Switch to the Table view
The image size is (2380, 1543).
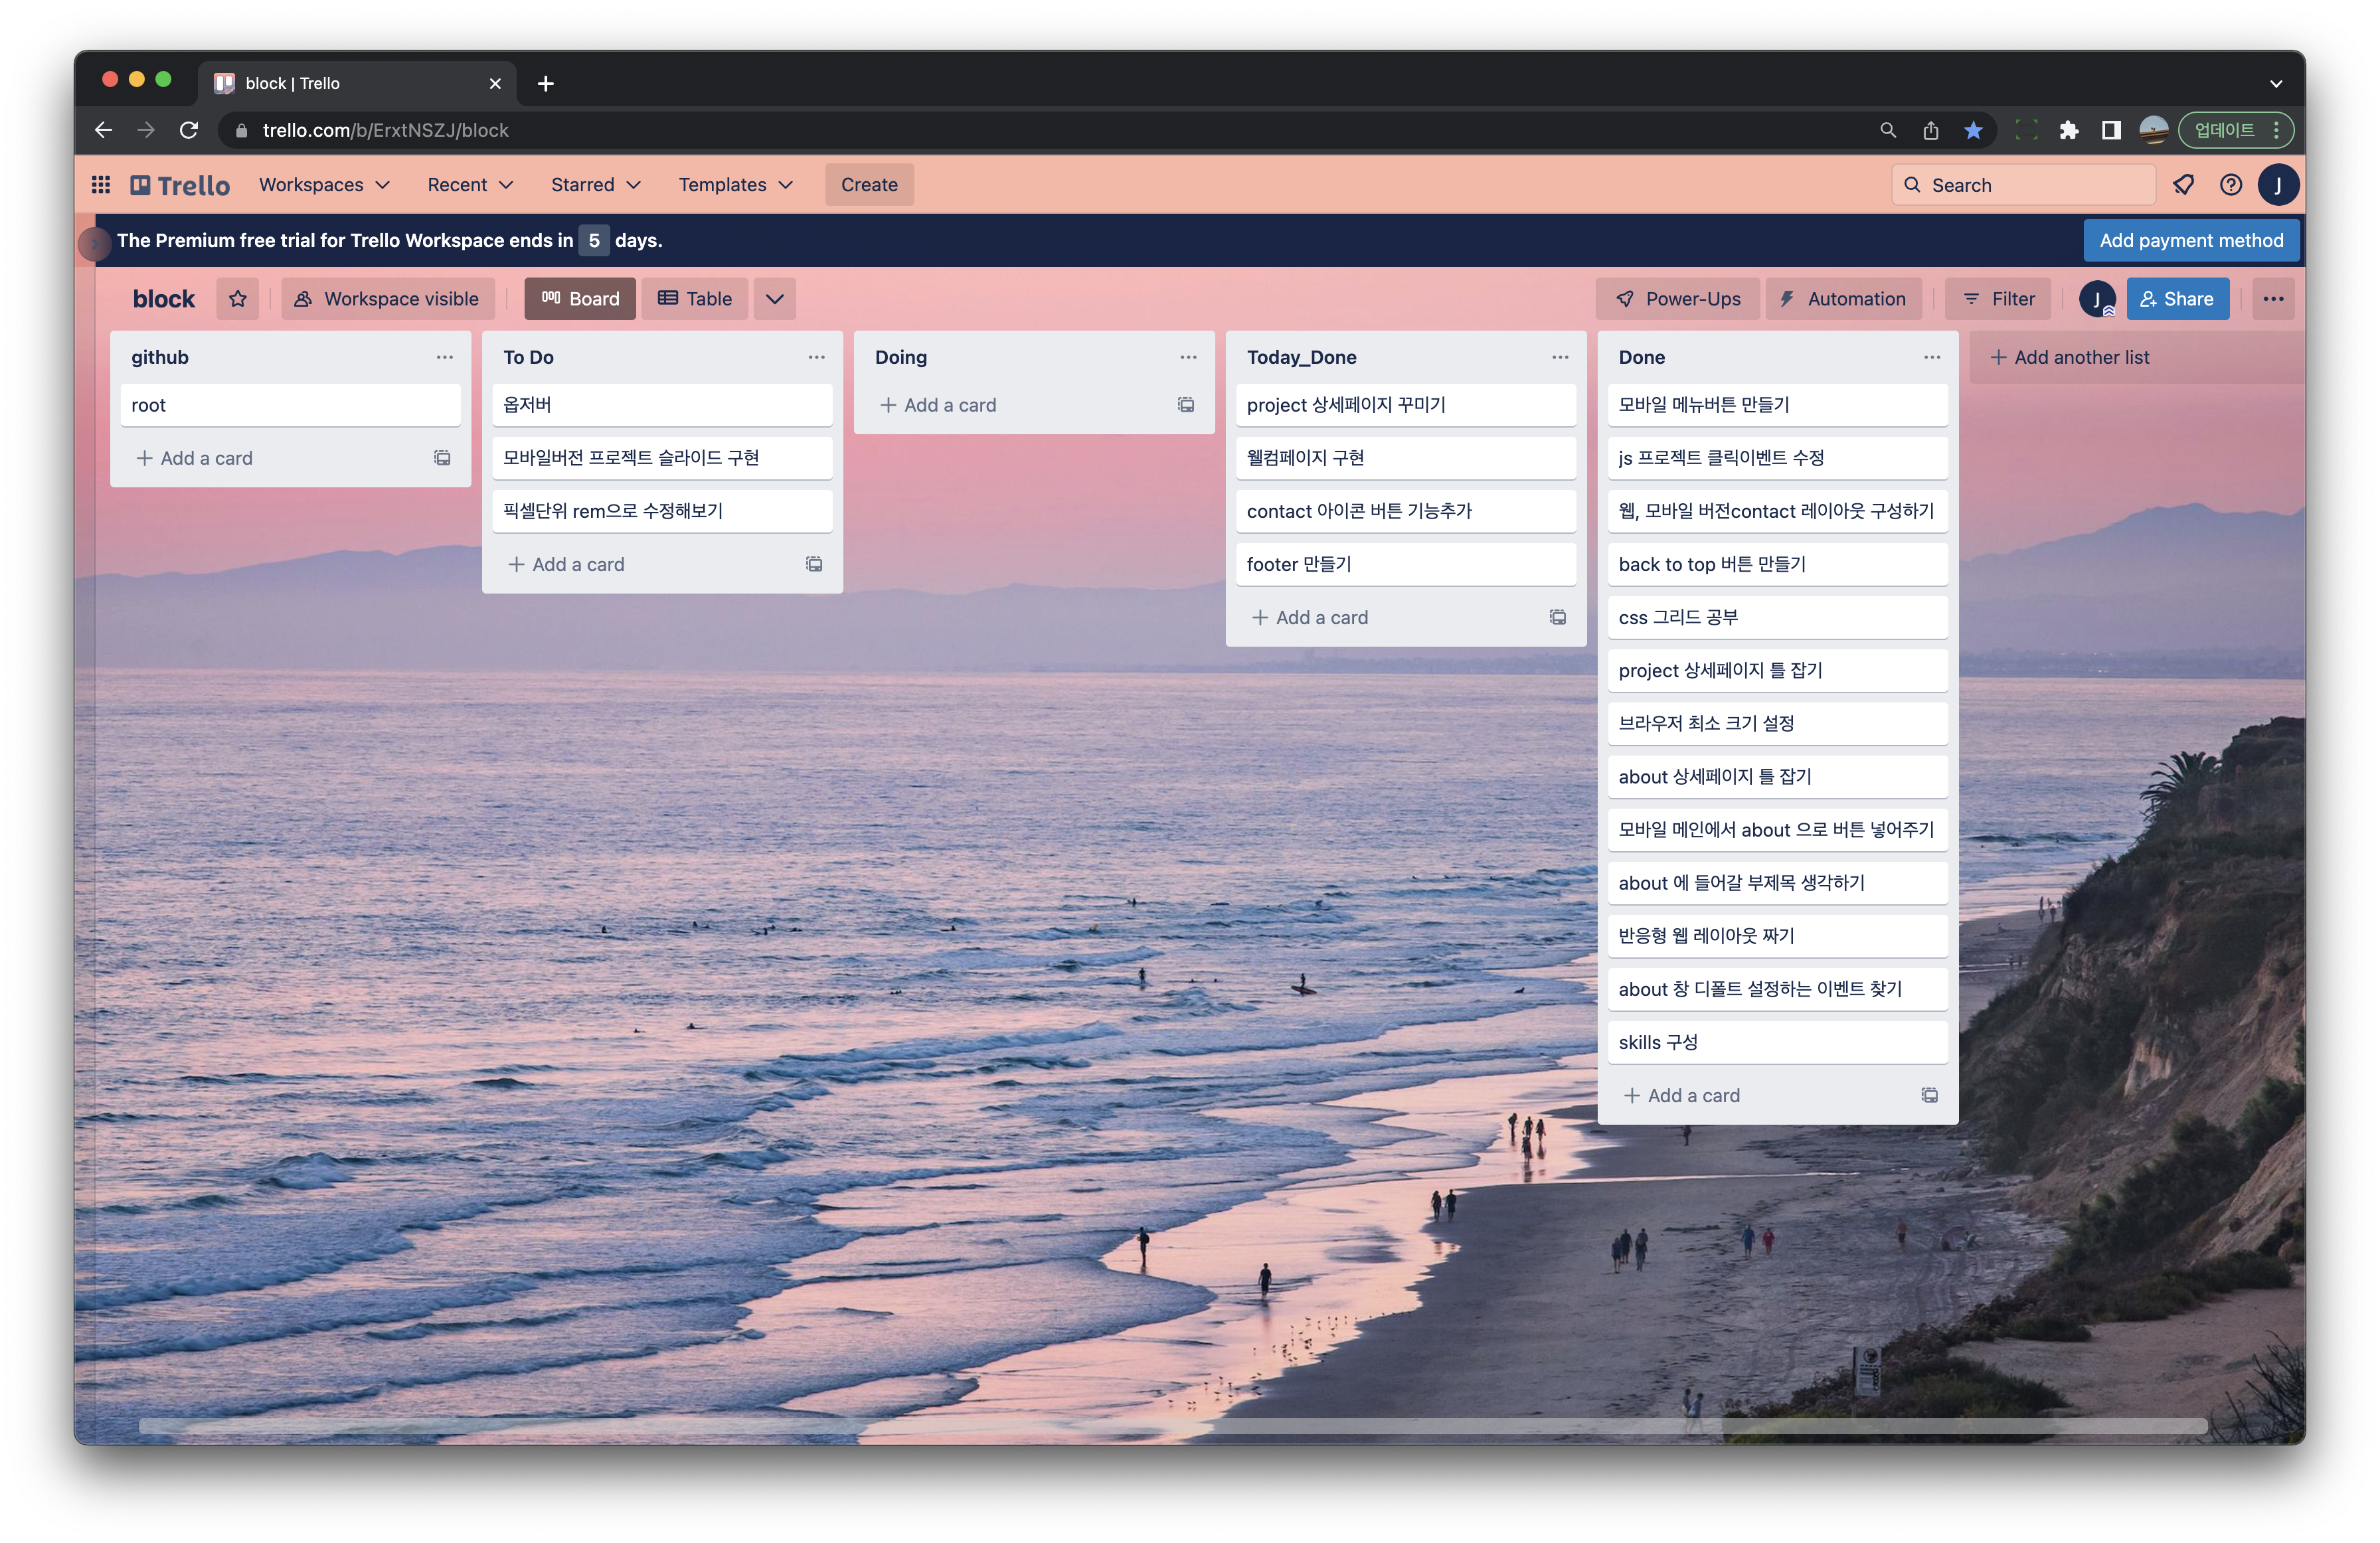[x=695, y=299]
